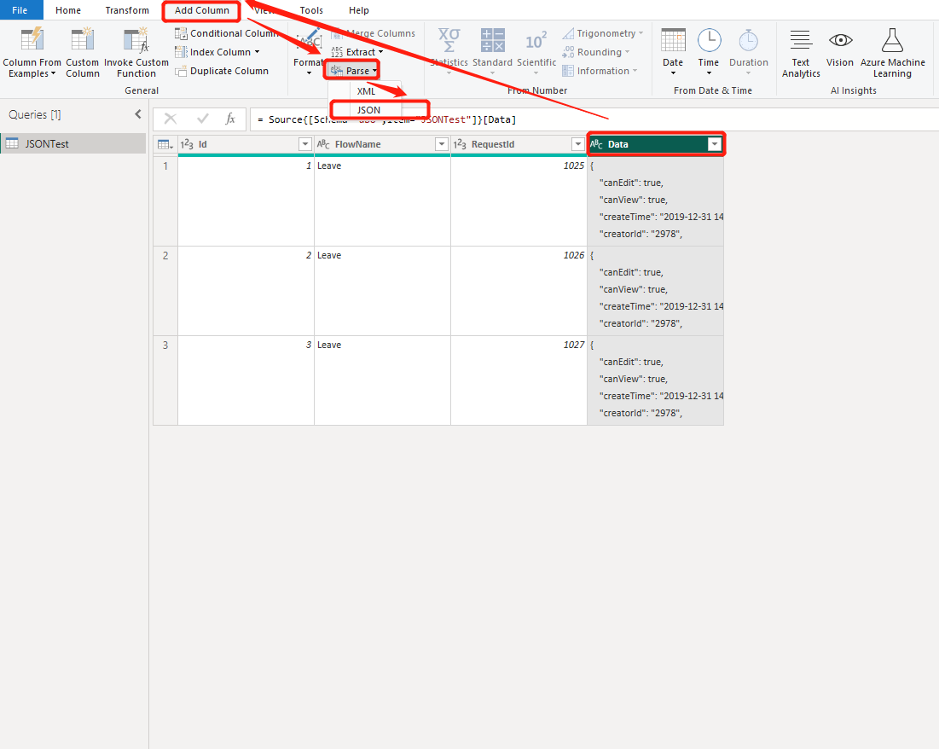Image resolution: width=939 pixels, height=749 pixels.
Task: Click the Column From Examples icon
Action: pyautogui.click(x=32, y=51)
